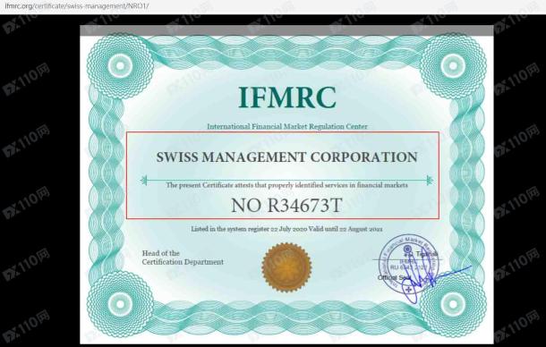Click the 'present Certificate attests' sentence
546x347 pixels.
[x=286, y=185]
